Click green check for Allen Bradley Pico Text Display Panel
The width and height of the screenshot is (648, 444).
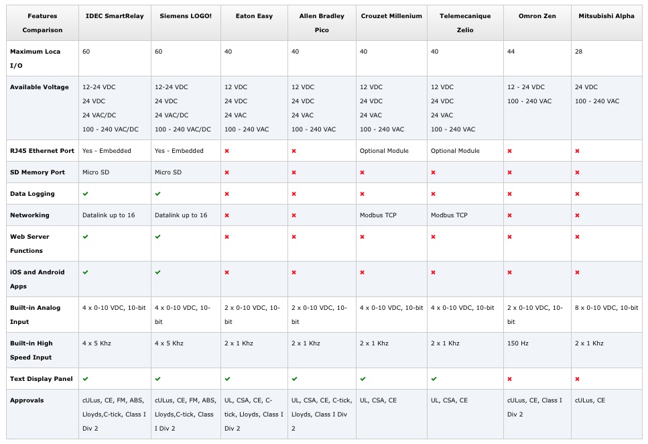[295, 379]
